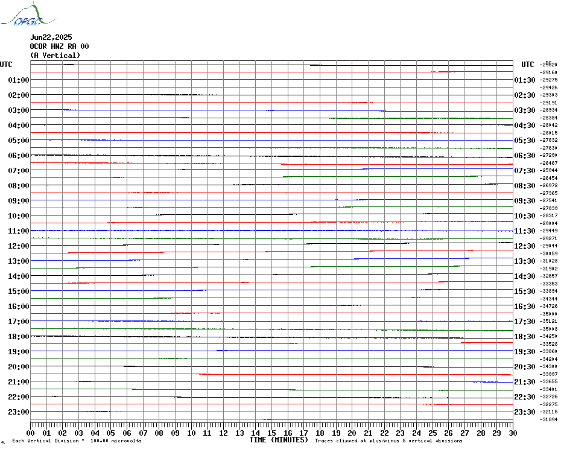Click the Each Vertical Division scale note

pyautogui.click(x=77, y=441)
